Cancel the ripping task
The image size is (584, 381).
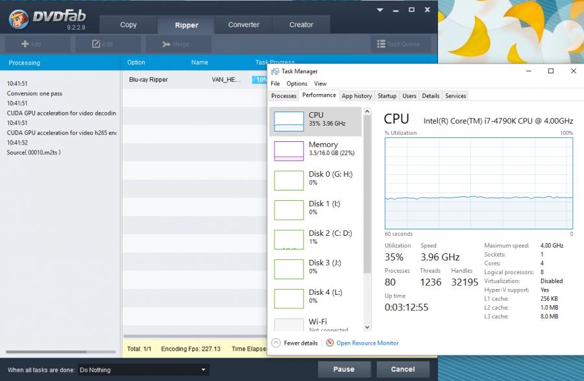[402, 369]
